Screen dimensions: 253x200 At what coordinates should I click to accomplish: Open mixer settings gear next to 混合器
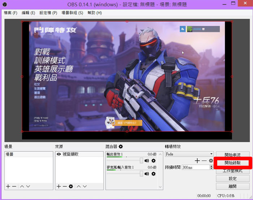click(121, 146)
